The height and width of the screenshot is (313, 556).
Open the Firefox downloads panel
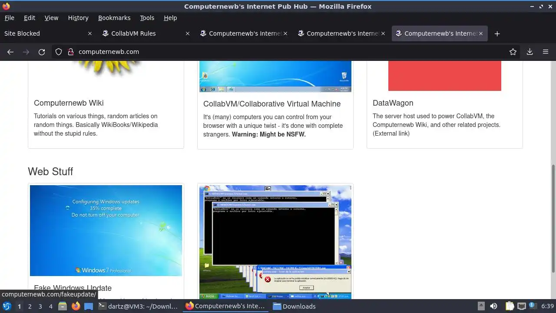[530, 52]
